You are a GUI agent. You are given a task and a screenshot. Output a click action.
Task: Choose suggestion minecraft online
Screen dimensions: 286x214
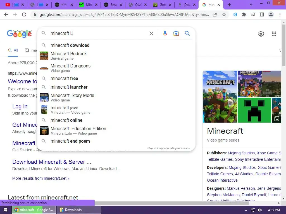click(x=116, y=120)
